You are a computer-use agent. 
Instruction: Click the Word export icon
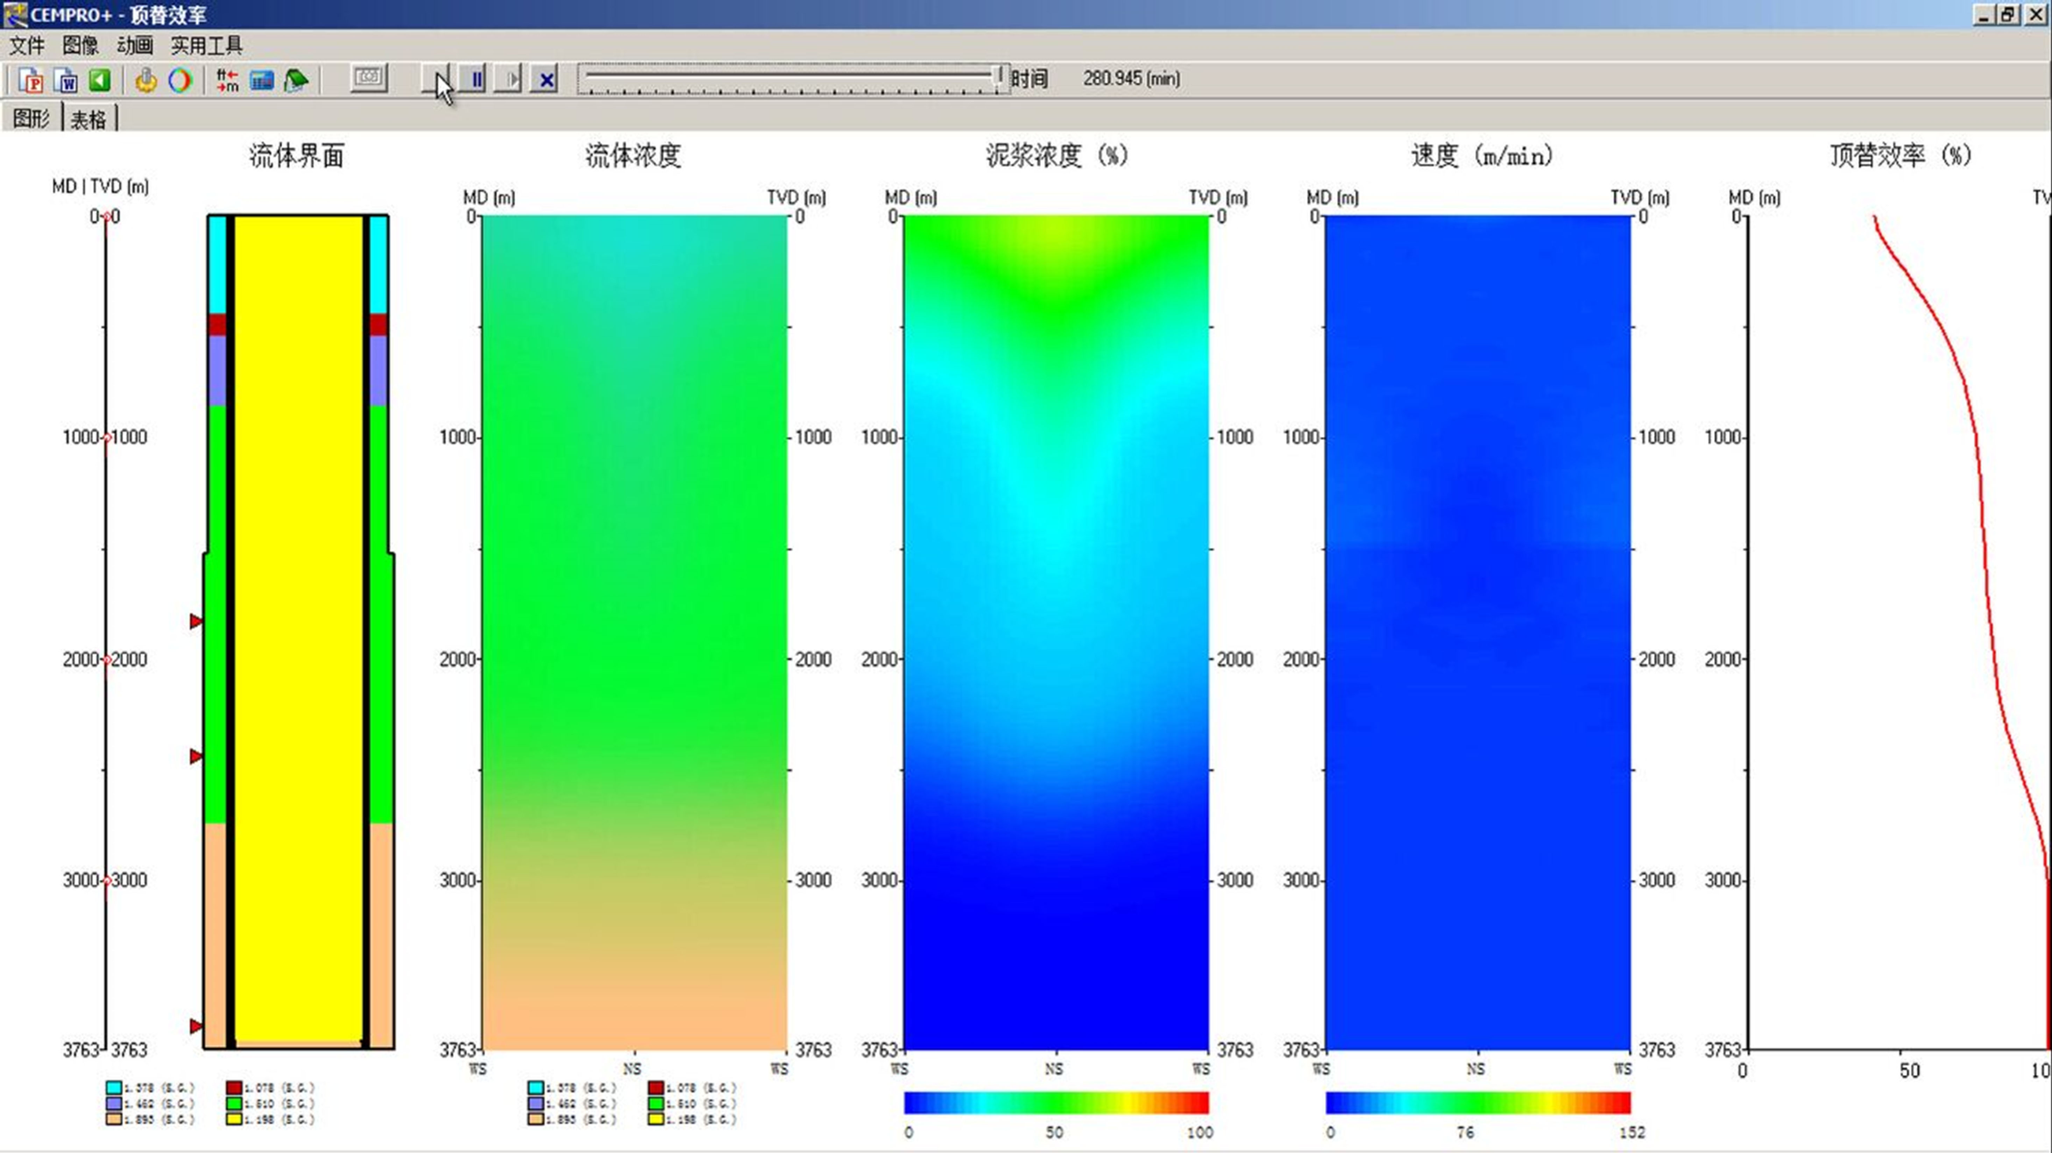(66, 80)
